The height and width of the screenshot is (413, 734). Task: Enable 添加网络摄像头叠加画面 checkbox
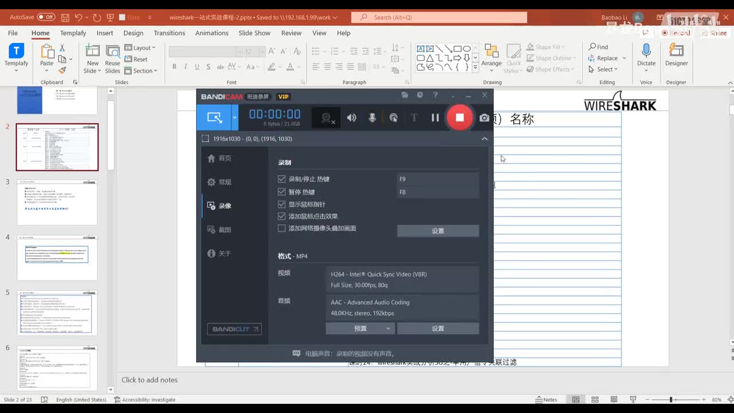(x=282, y=228)
